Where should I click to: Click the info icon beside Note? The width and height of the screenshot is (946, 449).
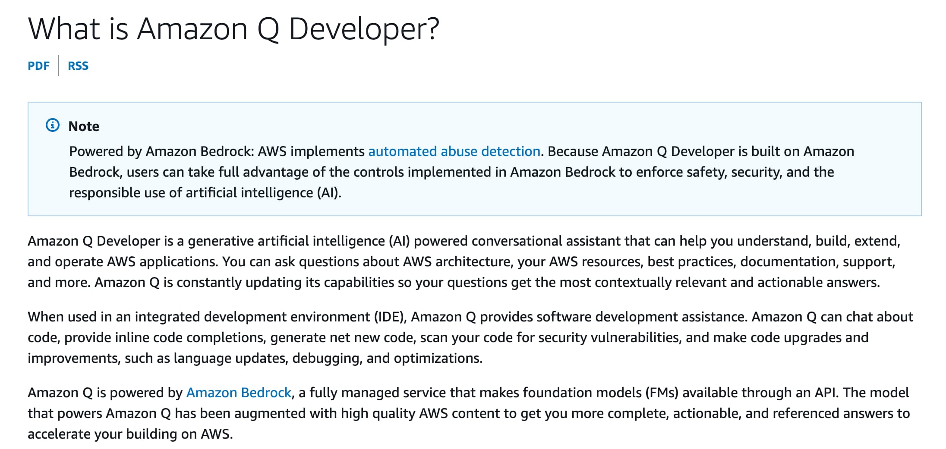(53, 125)
